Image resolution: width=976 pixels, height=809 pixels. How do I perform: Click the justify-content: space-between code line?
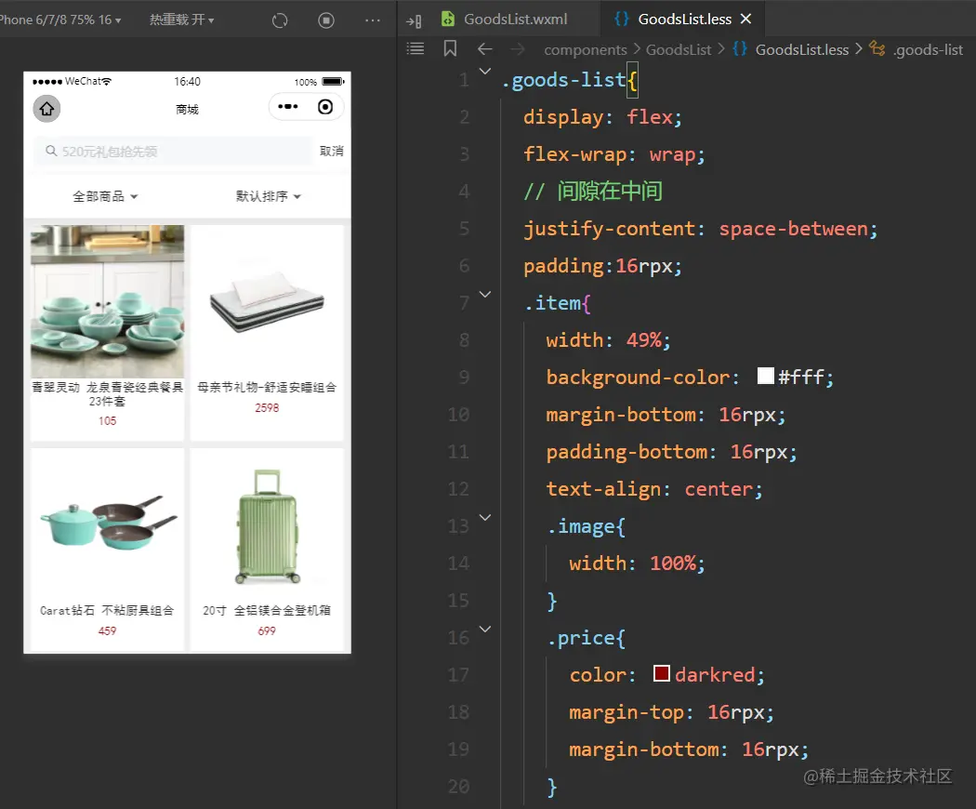click(x=700, y=229)
